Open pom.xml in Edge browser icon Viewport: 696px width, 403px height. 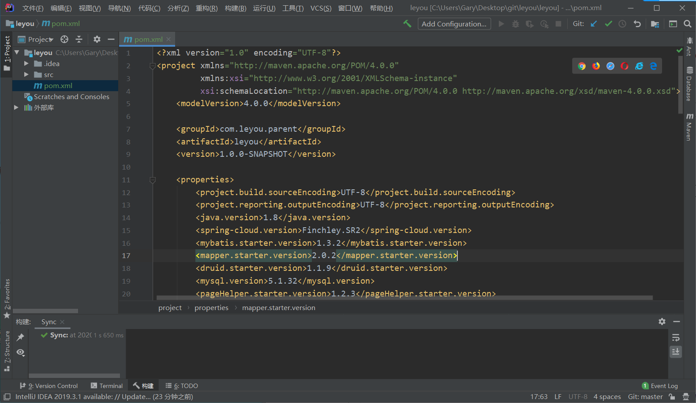tap(653, 66)
